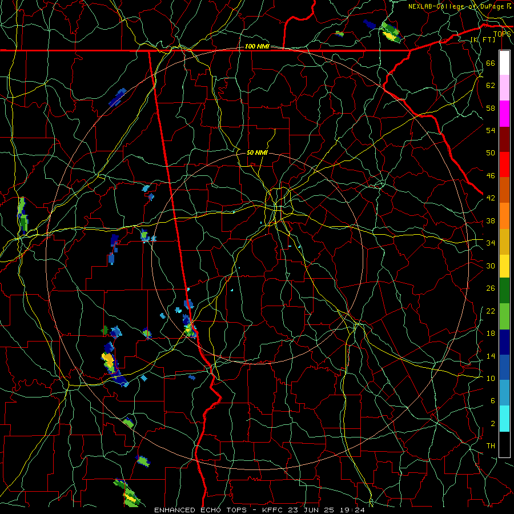This screenshot has height=514, width=514.
Task: Click the '18' legend value
Action: [491, 334]
